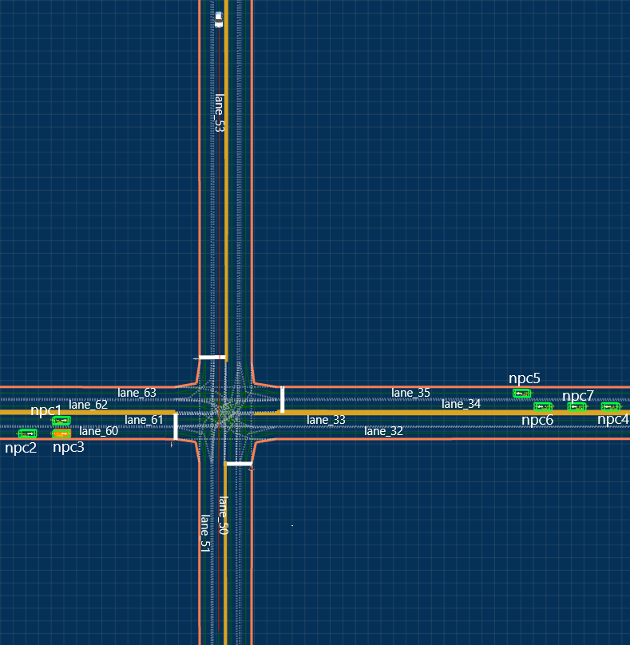Select the south approach white stop line
630x645 pixels.
239,463
